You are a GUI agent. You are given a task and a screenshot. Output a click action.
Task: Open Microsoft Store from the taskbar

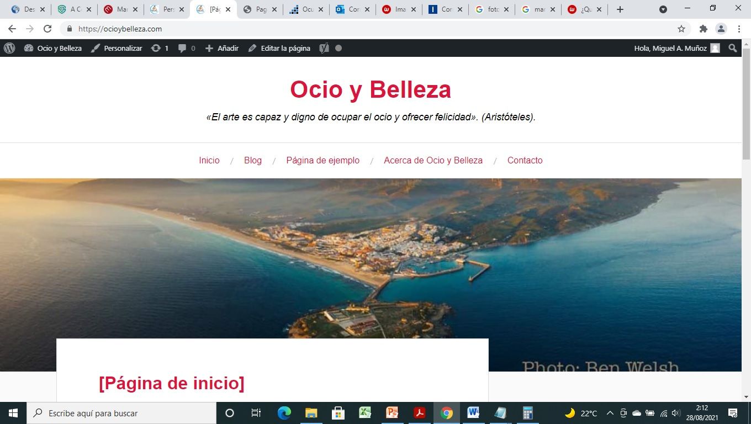coord(338,413)
